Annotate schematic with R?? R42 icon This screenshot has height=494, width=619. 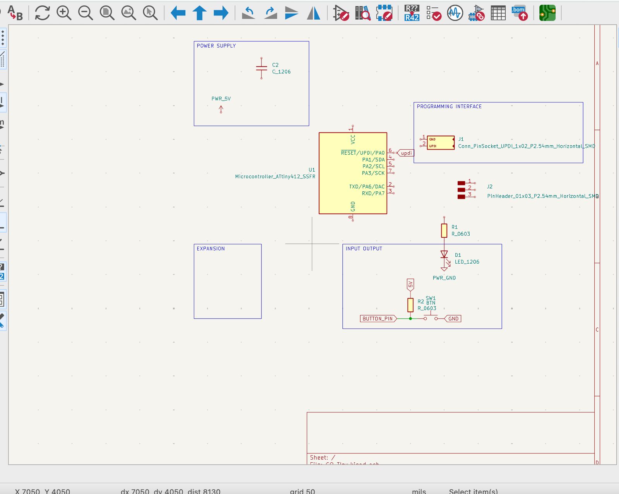pos(412,13)
